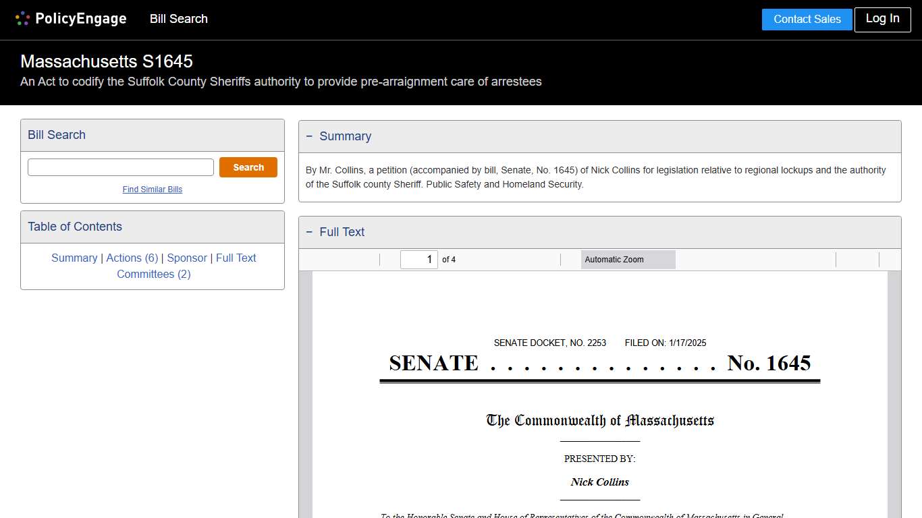This screenshot has height=518, width=922.
Task: Open the Find Similar Bills link
Action: coord(152,190)
